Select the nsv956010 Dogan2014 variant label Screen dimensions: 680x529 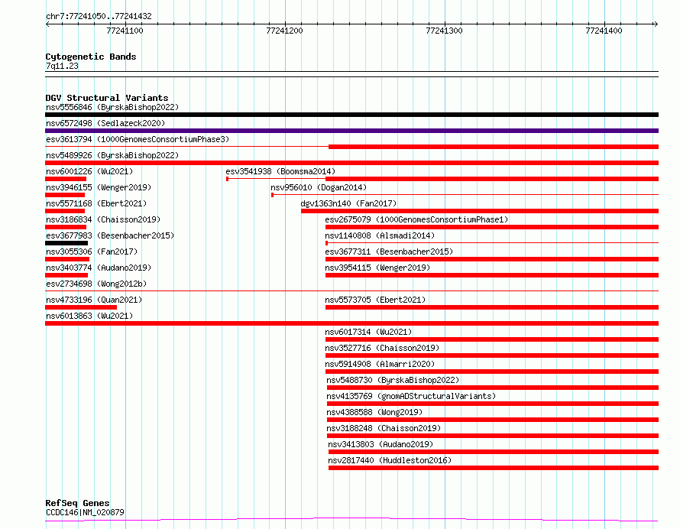pyautogui.click(x=318, y=187)
